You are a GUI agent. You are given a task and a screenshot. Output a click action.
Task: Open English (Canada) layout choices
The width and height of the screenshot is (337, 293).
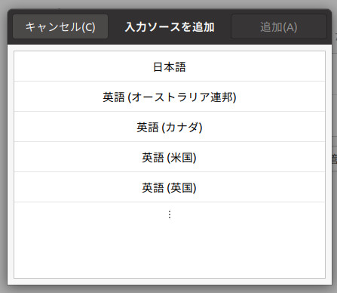170,127
